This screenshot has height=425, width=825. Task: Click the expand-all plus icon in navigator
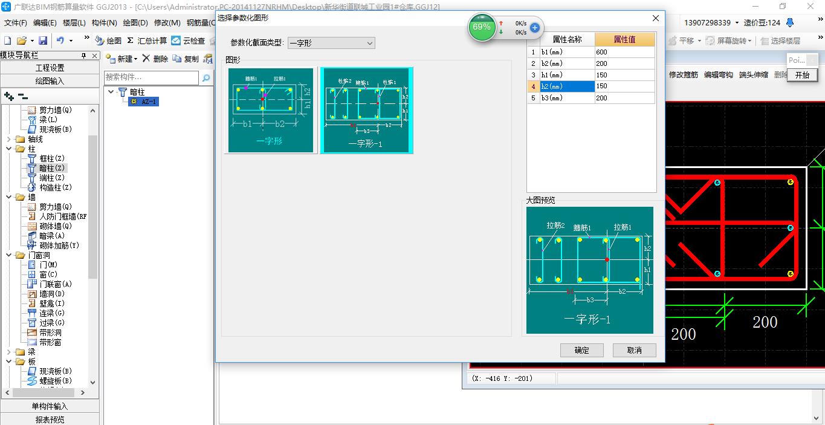click(x=9, y=96)
